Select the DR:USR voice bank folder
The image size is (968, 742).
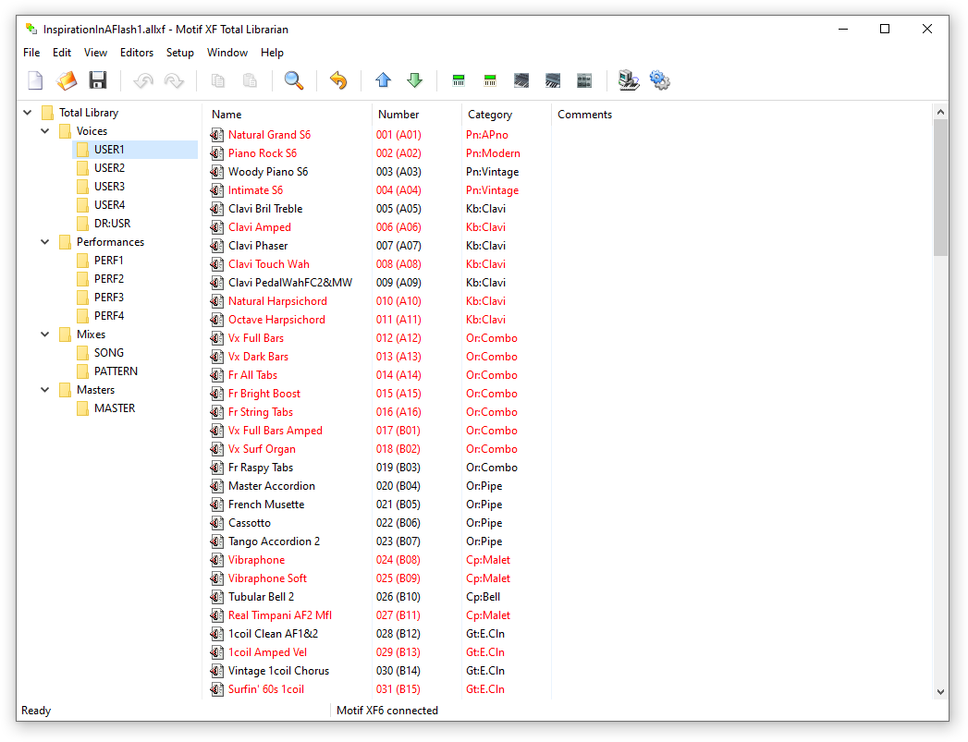tap(112, 224)
